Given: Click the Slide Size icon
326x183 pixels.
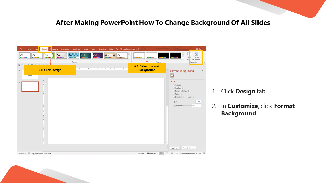Looking at the screenshot, I should pos(189,54).
